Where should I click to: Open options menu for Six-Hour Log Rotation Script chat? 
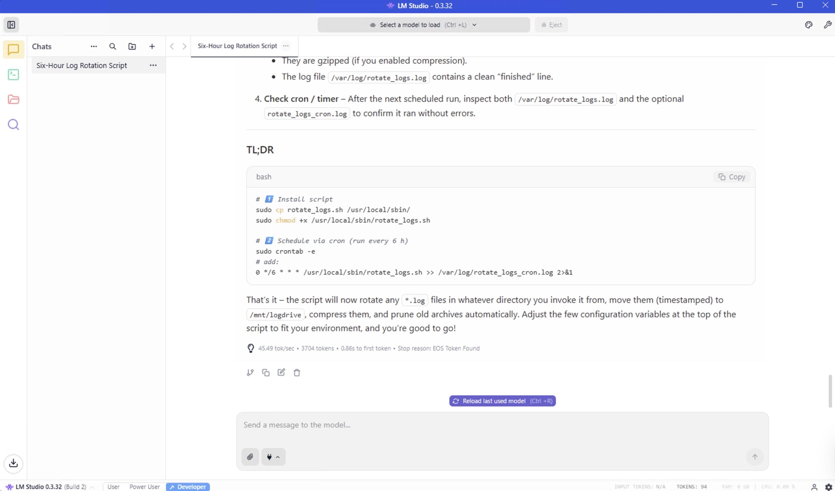(153, 65)
